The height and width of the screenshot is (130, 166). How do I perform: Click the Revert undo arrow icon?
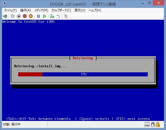[x=58, y=16]
